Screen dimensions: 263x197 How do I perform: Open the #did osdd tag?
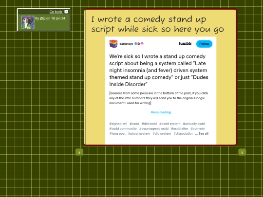coord(150,124)
